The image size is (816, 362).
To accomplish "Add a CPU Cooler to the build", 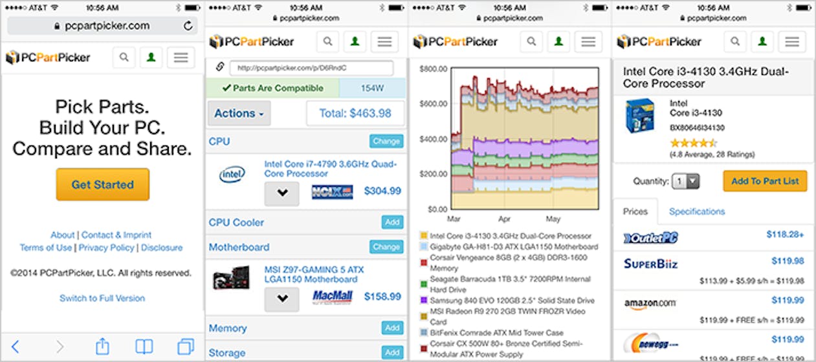I will click(392, 222).
